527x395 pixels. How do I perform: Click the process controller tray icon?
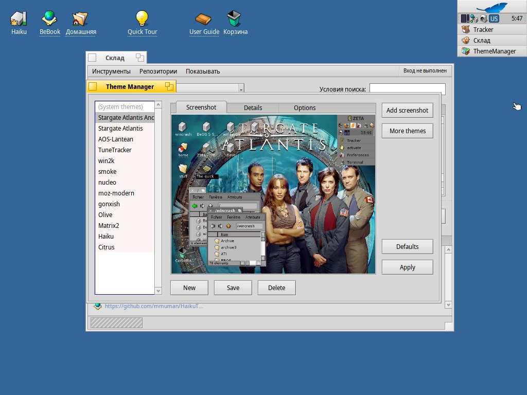pyautogui.click(x=465, y=19)
